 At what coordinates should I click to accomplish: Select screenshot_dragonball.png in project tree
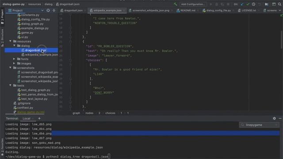[39, 72]
